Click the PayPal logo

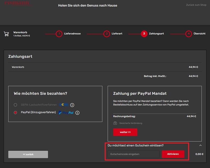(66, 112)
